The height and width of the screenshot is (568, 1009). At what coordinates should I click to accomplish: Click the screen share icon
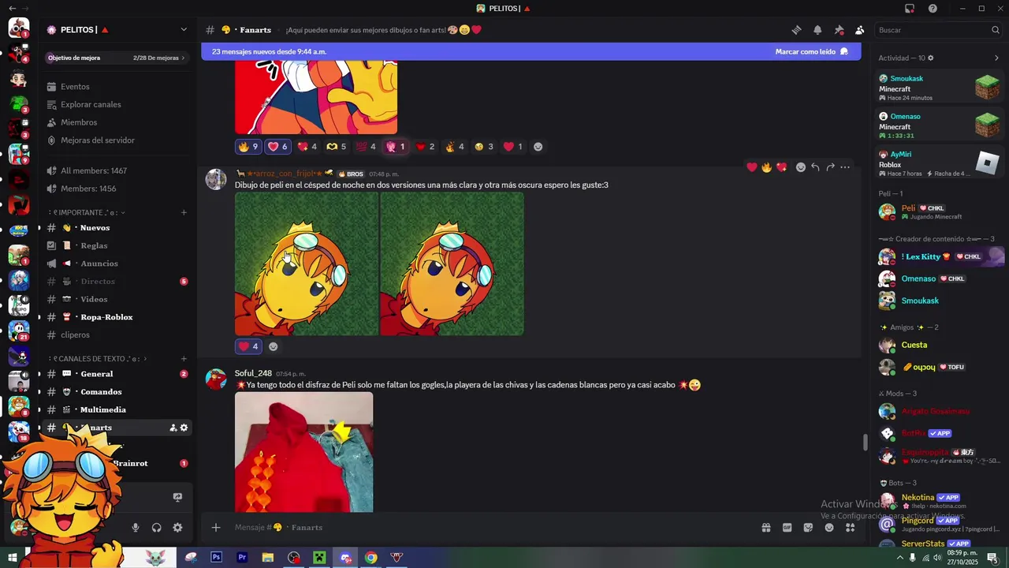tap(177, 497)
